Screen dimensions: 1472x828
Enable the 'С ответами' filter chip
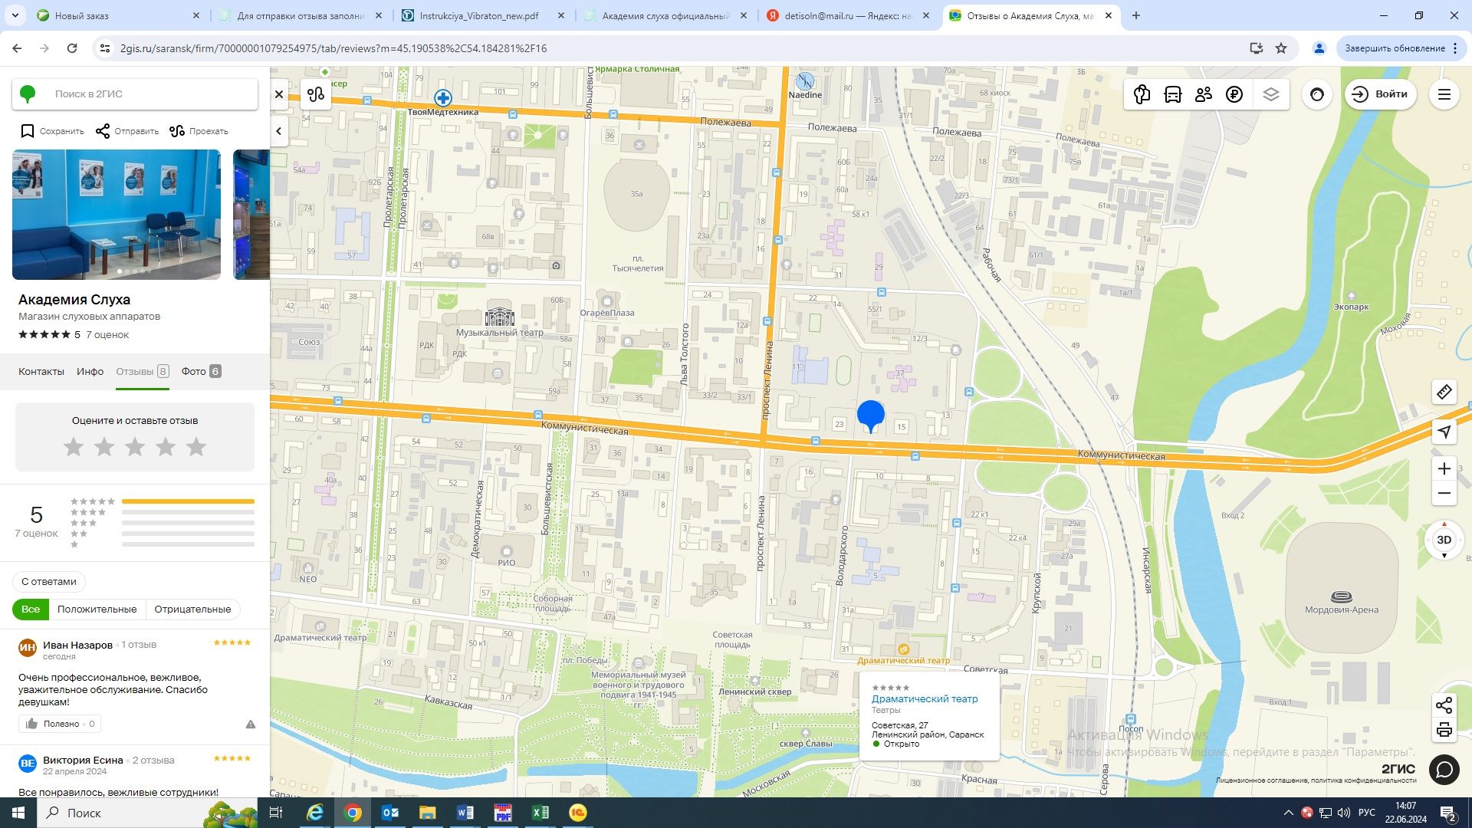click(49, 581)
